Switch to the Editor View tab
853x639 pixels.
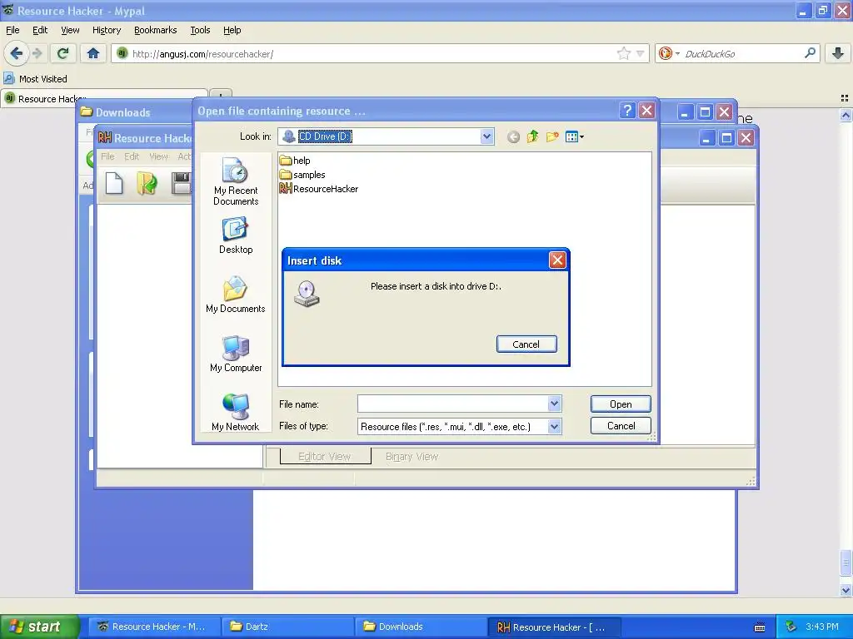(x=325, y=457)
